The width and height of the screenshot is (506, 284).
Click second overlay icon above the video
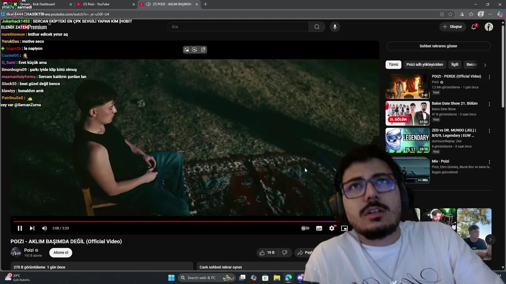point(194,50)
